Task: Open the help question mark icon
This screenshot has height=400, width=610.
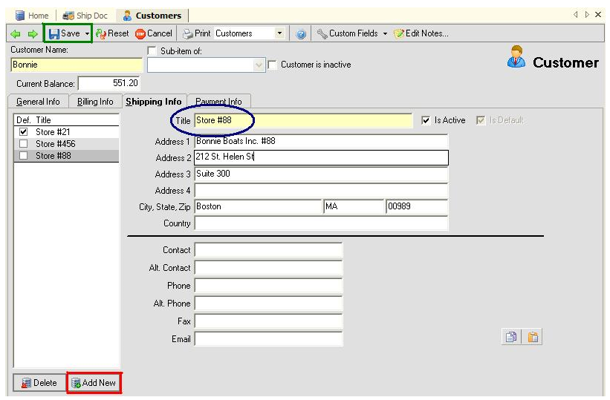Action: (x=301, y=34)
